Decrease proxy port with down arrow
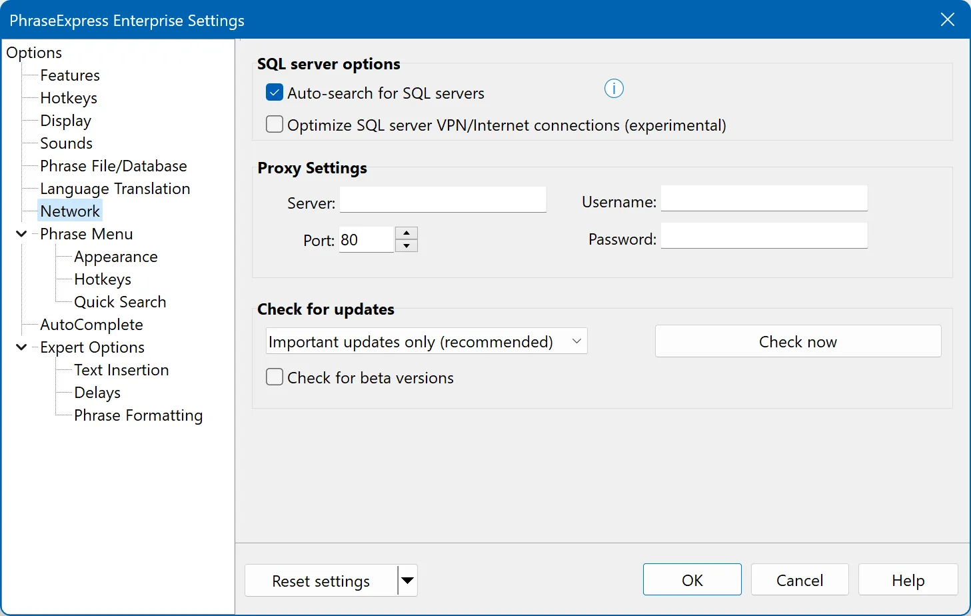The image size is (971, 616). (x=406, y=246)
